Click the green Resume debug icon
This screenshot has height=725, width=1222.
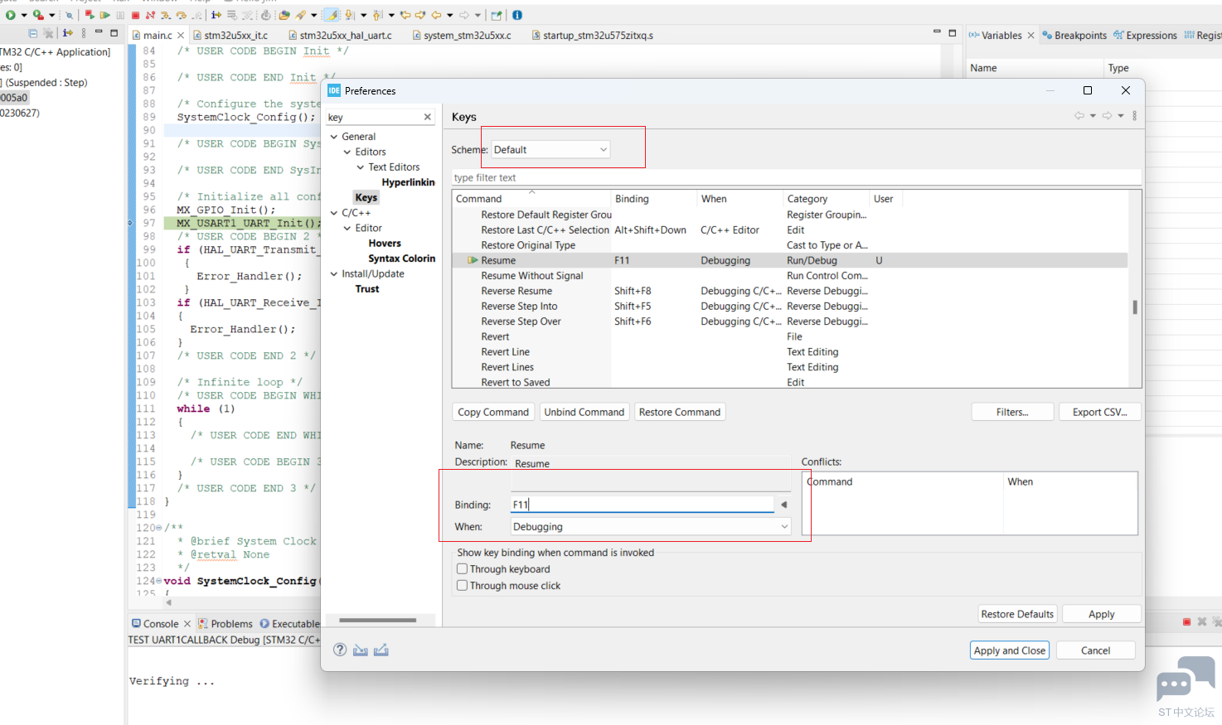tap(104, 15)
